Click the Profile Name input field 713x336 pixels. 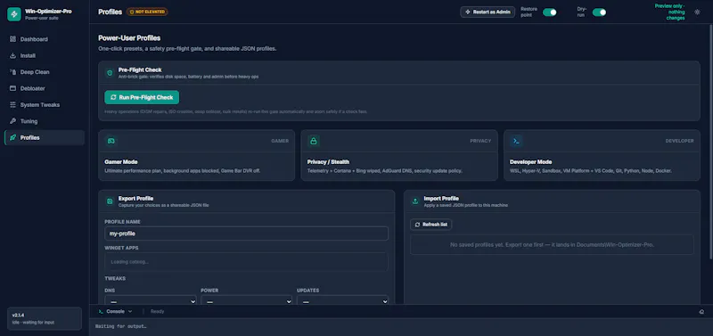tap(247, 234)
